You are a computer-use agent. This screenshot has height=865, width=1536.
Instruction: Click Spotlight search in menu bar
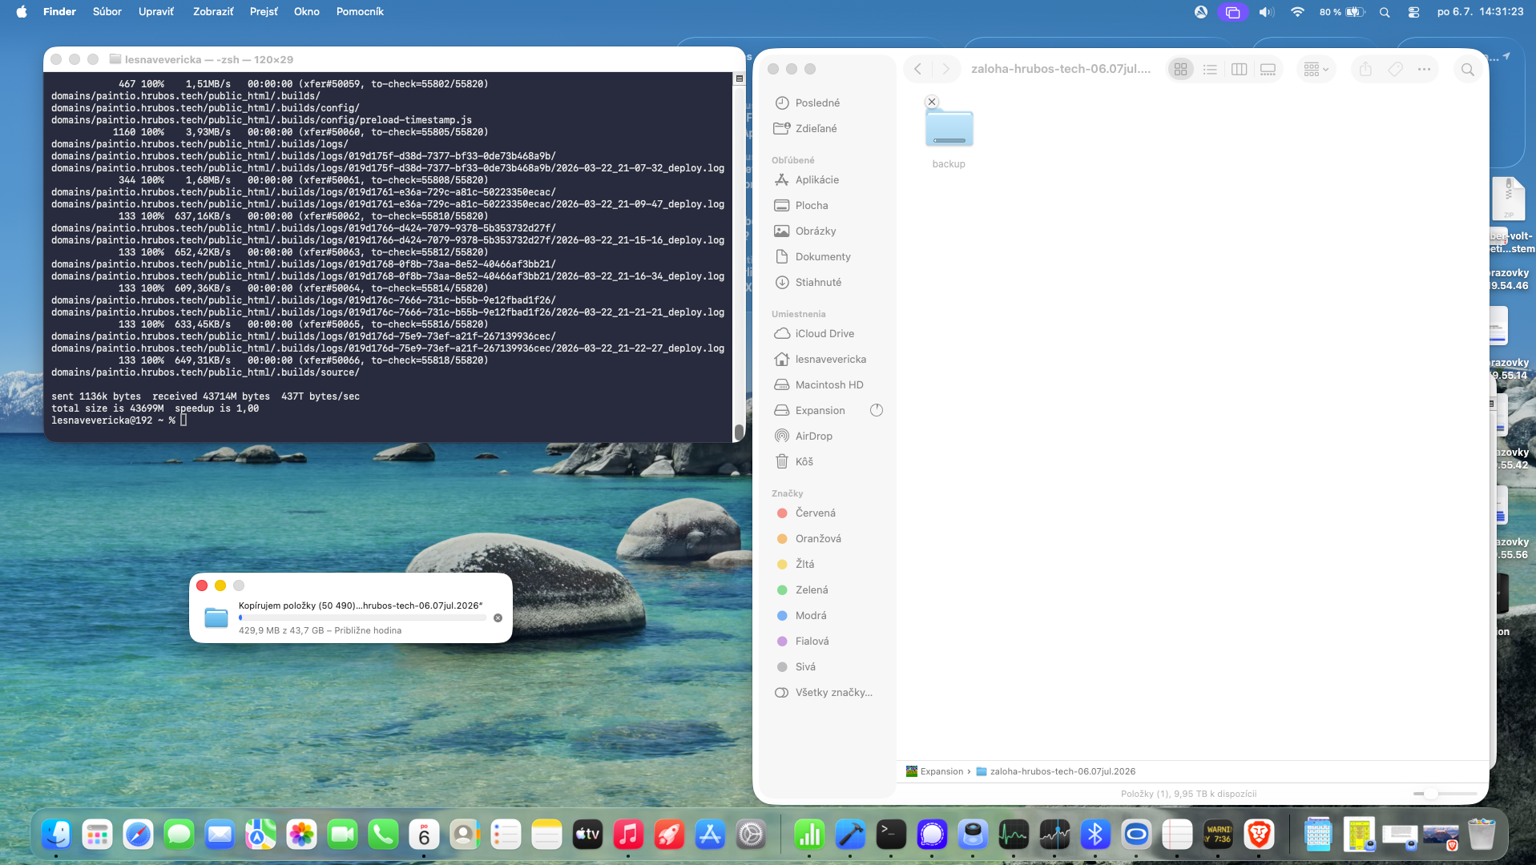[1385, 12]
